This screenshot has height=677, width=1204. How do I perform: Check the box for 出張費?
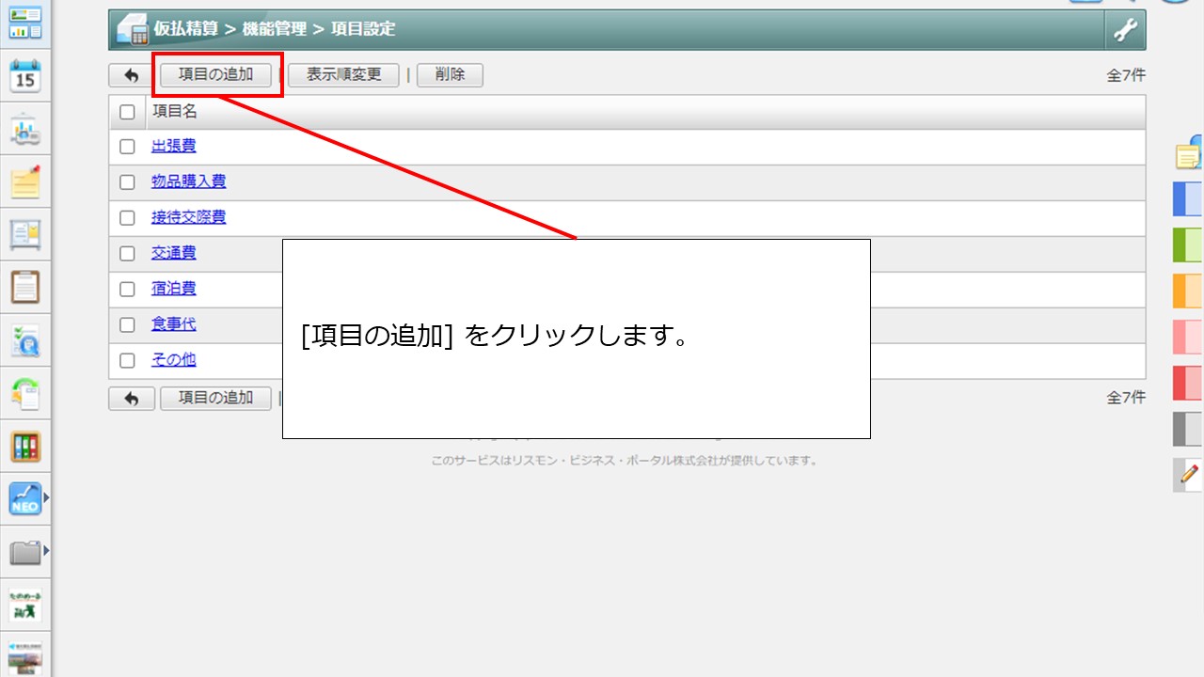[x=128, y=147]
